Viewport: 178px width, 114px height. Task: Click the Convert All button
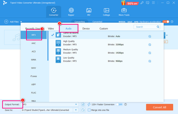tap(159, 107)
